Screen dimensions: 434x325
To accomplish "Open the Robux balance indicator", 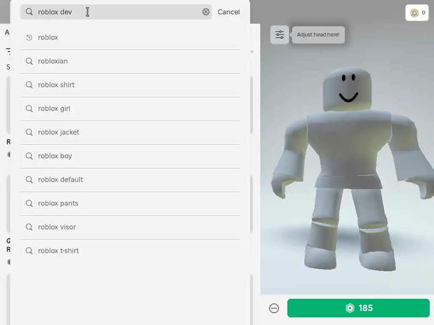I will point(417,13).
